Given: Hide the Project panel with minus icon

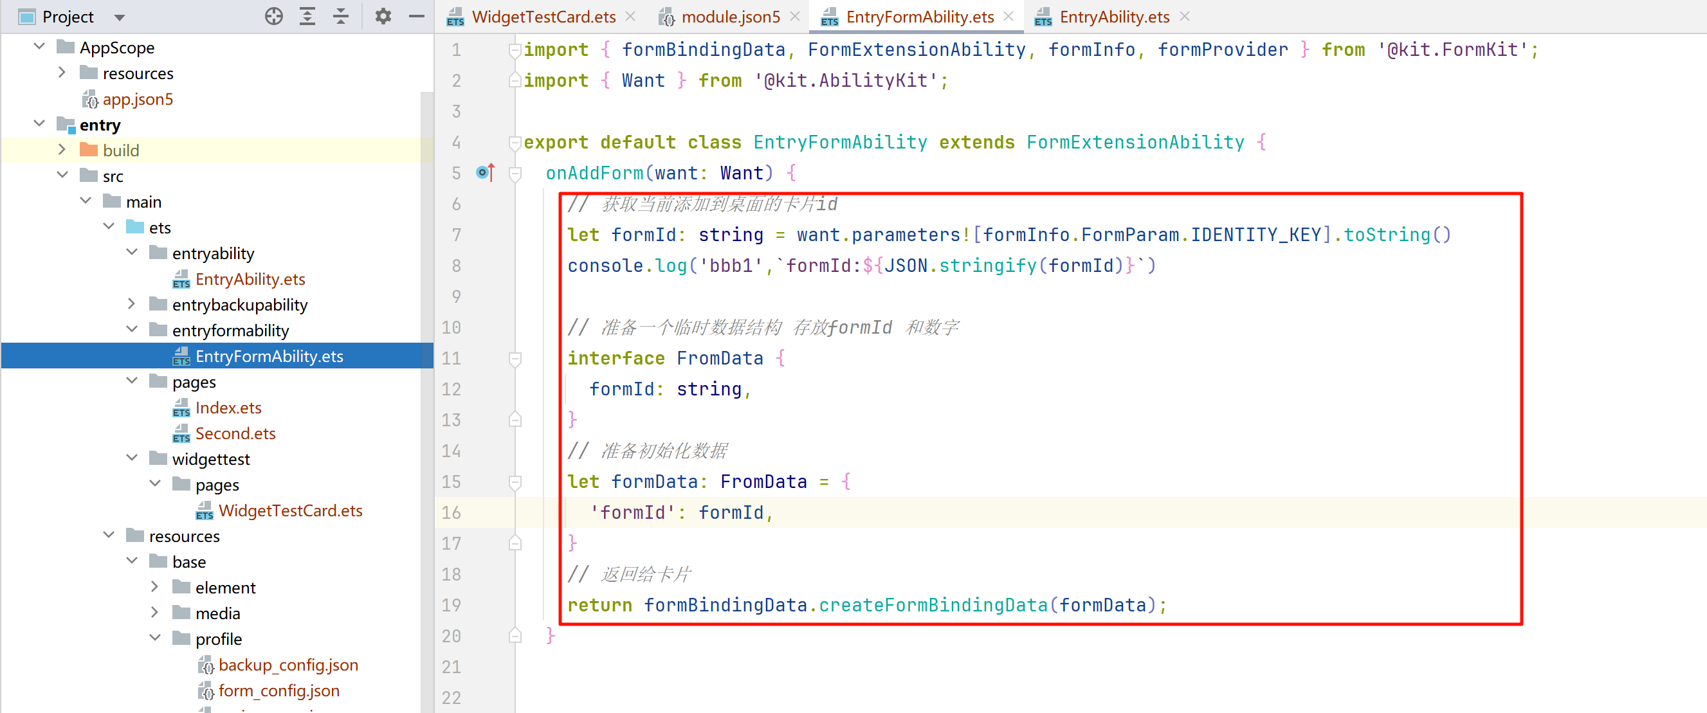Looking at the screenshot, I should pos(417,17).
